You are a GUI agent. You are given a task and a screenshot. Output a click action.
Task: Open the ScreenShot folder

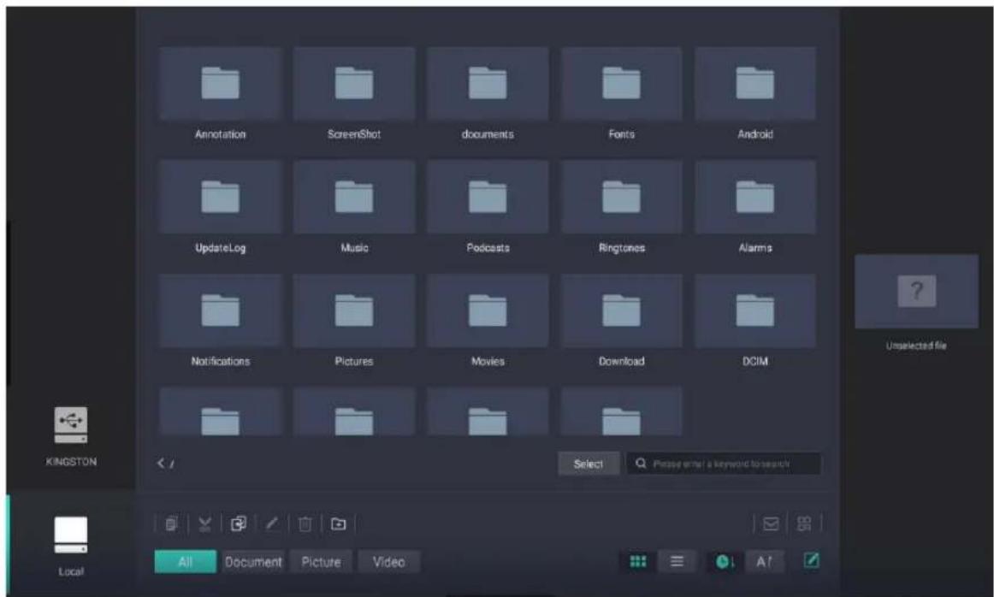[354, 94]
